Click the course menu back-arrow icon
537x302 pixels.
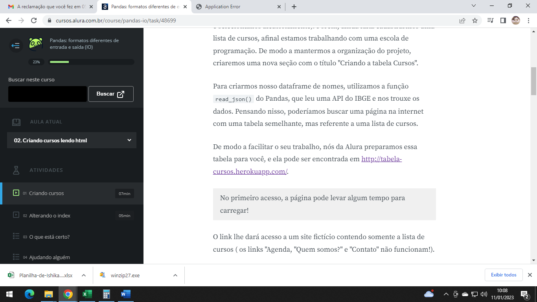[16, 46]
